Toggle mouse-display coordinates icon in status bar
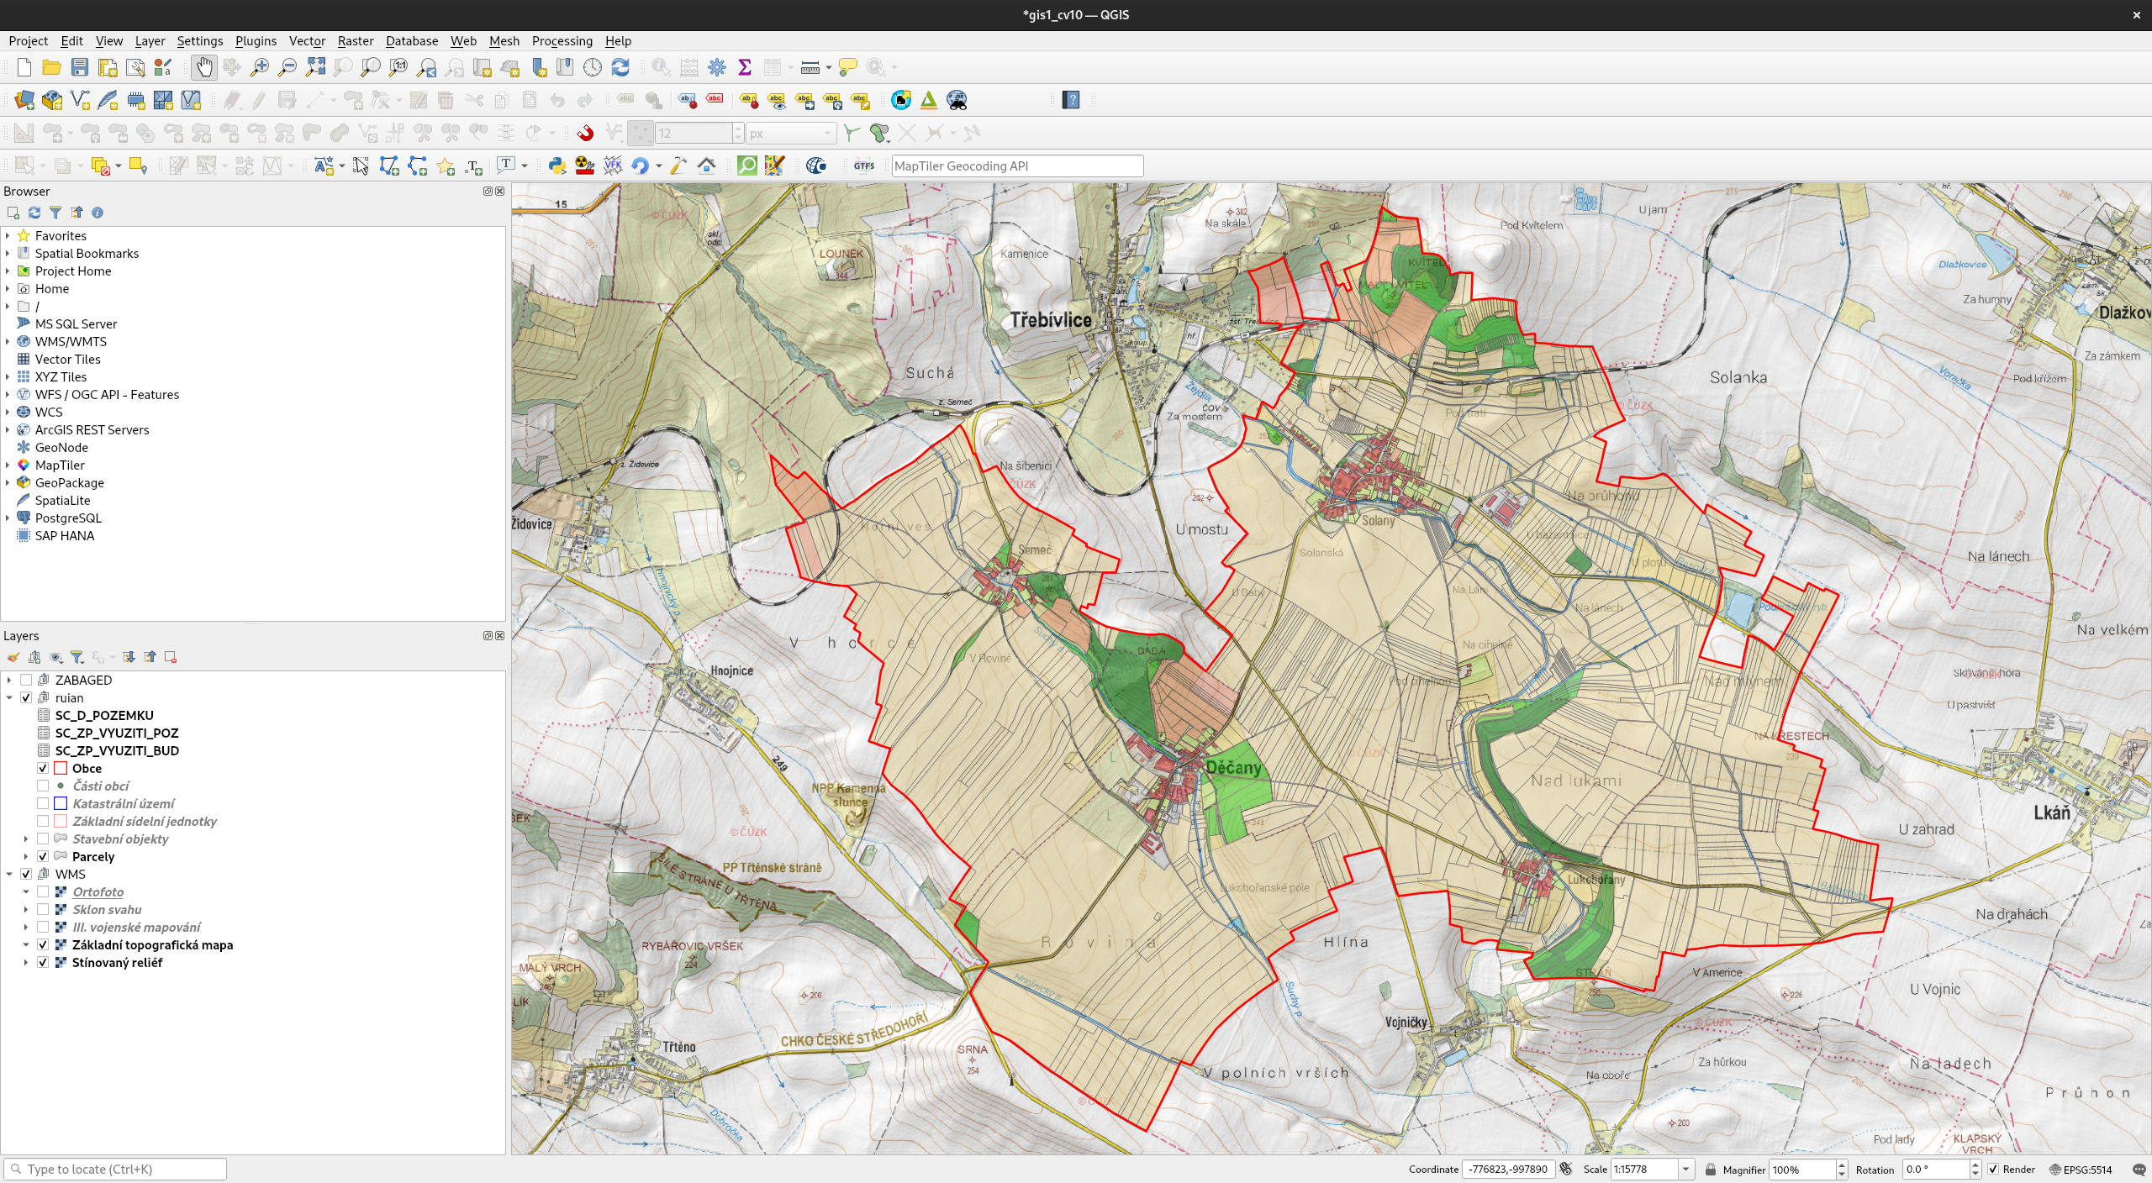This screenshot has width=2152, height=1183. (1565, 1169)
